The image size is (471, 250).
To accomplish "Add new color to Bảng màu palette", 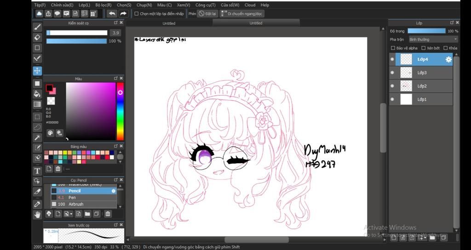I will point(49,169).
